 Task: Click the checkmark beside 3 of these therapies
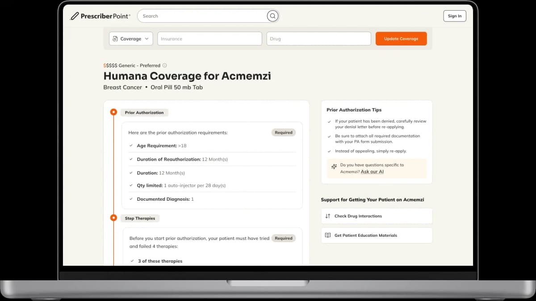coord(131,261)
